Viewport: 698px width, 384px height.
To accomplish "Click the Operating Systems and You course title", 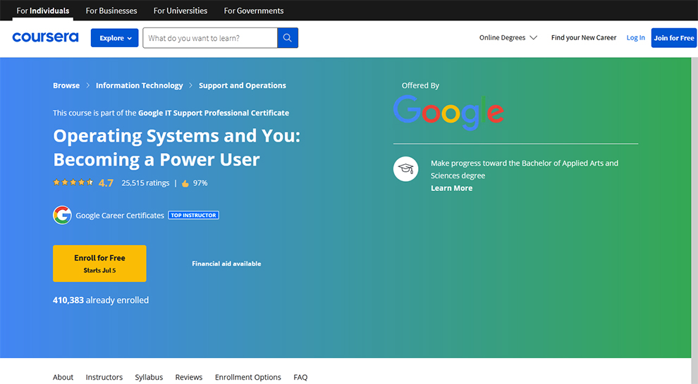I will (x=177, y=148).
